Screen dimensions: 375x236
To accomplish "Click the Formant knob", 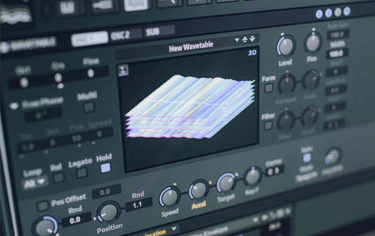I will point(287,84).
